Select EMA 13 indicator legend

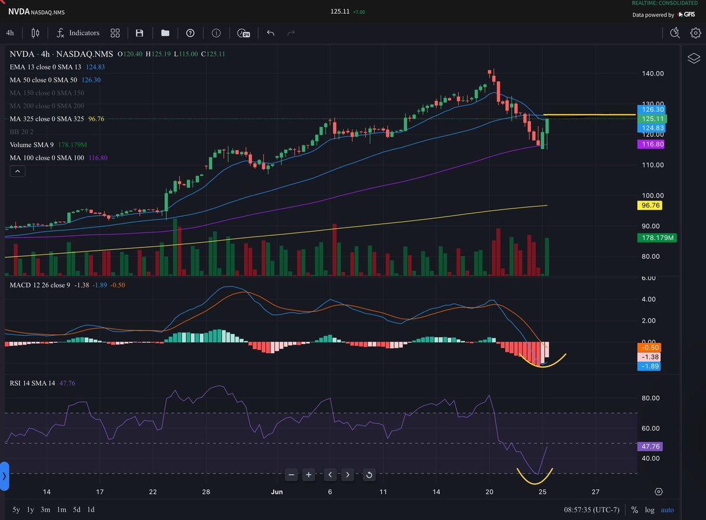(57, 67)
